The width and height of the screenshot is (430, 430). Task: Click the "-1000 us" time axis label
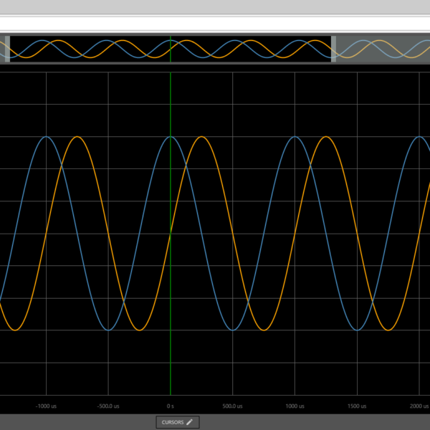[46, 406]
